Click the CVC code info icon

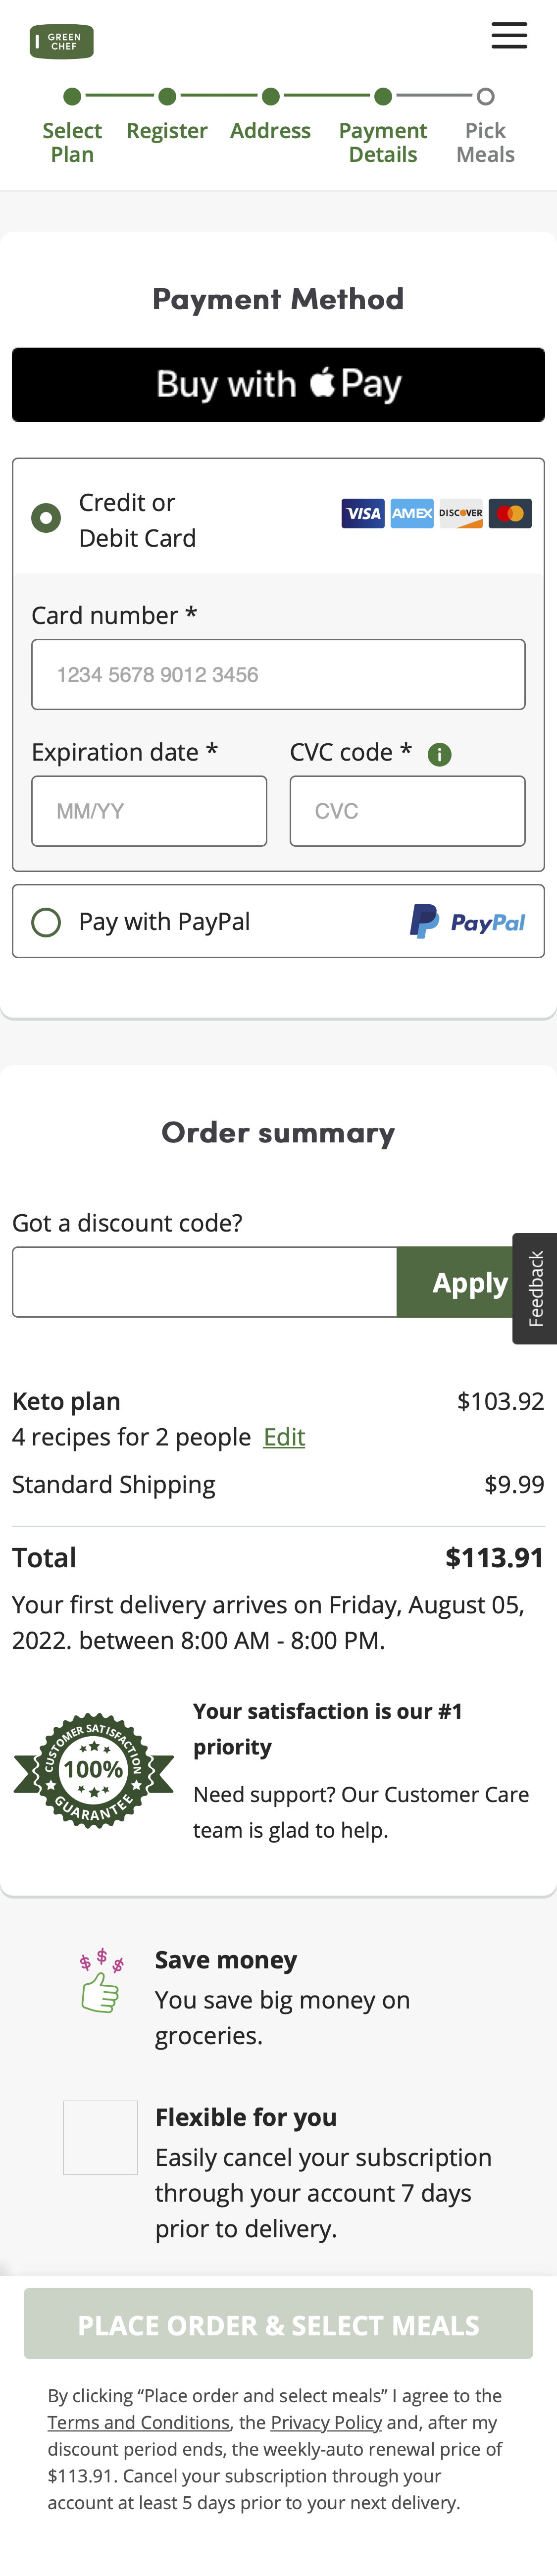click(439, 754)
